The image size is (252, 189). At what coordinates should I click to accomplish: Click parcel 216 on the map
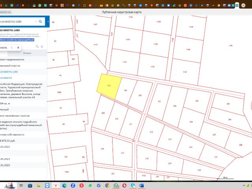point(102,149)
